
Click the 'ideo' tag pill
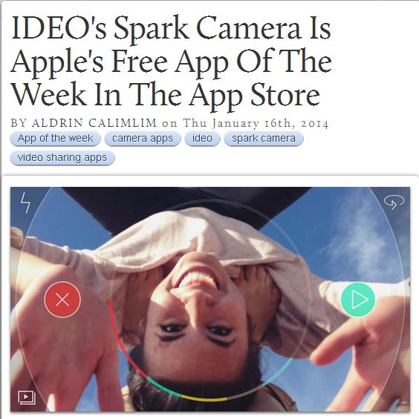(202, 139)
